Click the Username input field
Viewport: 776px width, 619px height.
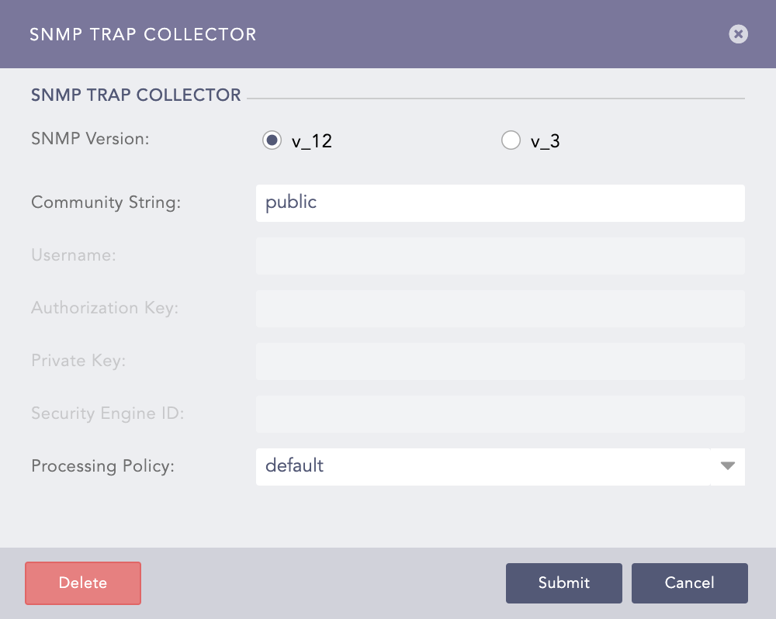coord(500,255)
